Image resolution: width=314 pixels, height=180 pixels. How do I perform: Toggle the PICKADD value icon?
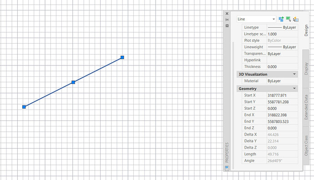pyautogui.click(x=281, y=19)
